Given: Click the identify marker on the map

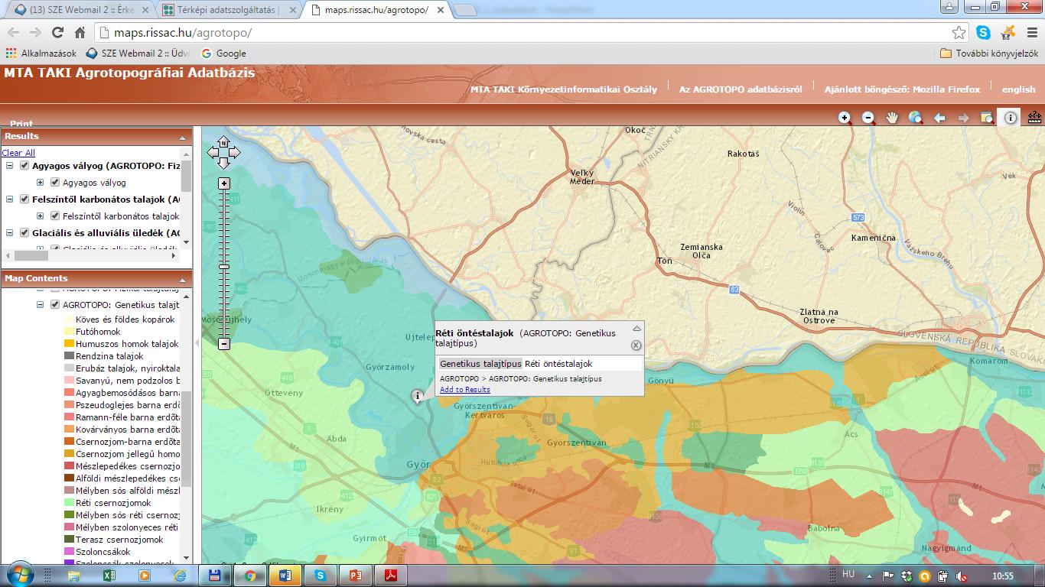Looking at the screenshot, I should pyautogui.click(x=417, y=396).
